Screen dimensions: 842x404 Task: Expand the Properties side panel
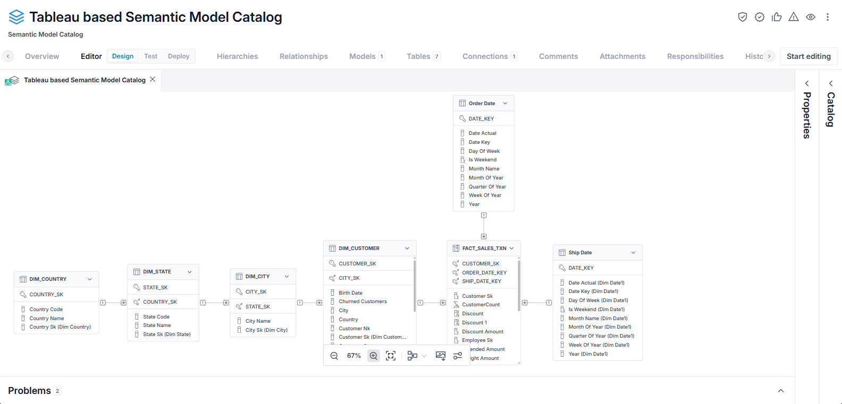coord(807,83)
